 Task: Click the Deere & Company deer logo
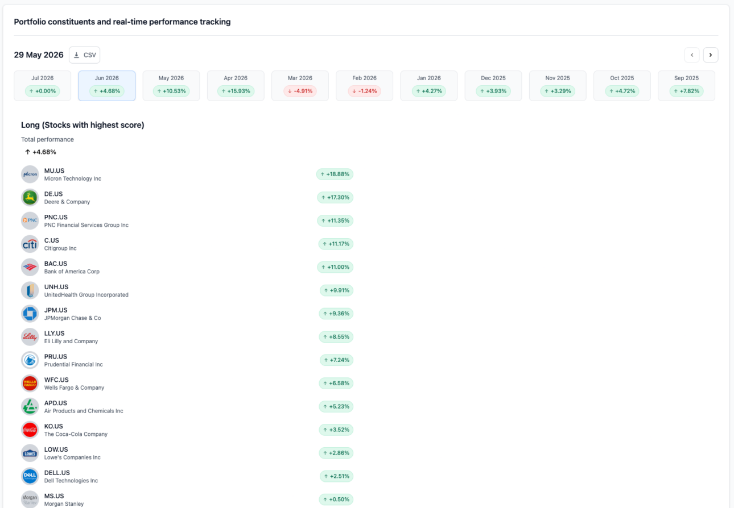point(30,198)
